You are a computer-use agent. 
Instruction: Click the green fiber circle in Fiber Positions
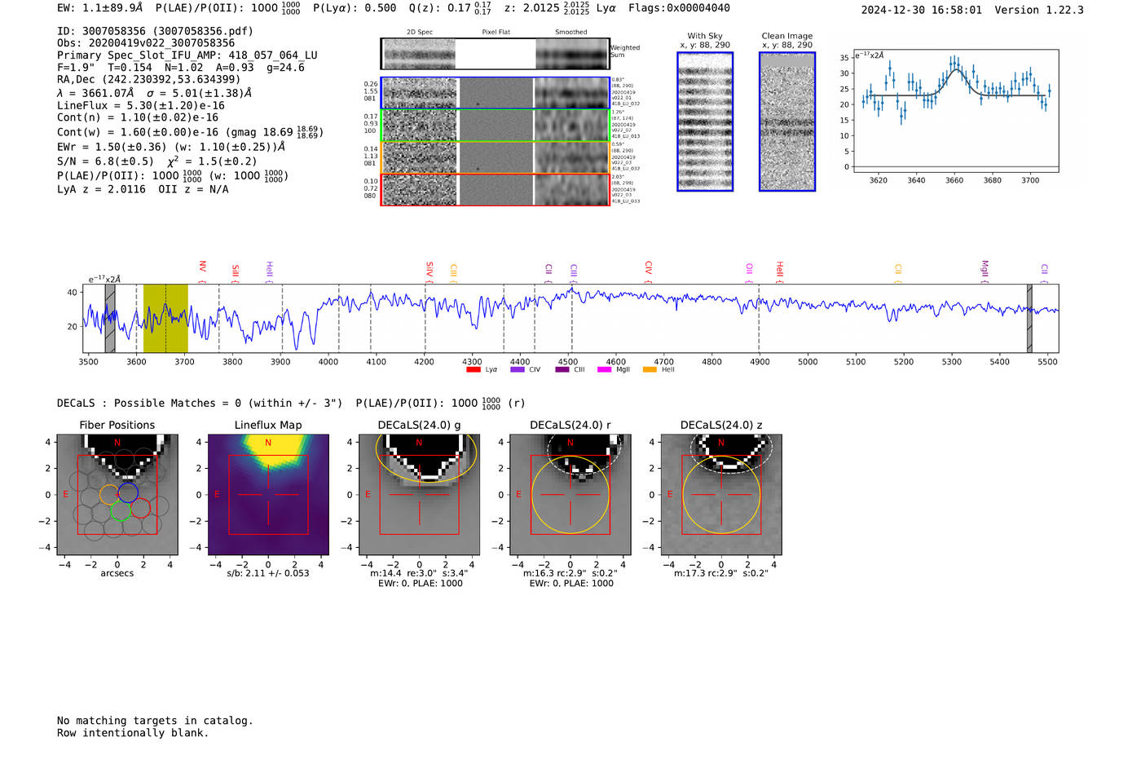[121, 511]
